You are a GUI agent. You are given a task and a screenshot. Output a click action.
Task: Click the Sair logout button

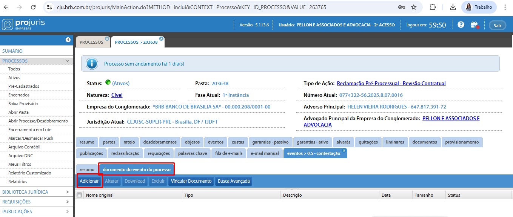[x=497, y=25]
